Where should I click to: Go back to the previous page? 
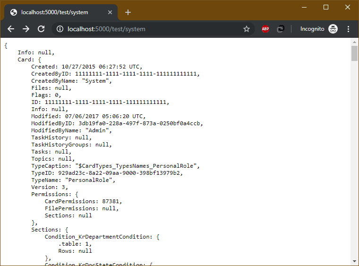(x=11, y=29)
